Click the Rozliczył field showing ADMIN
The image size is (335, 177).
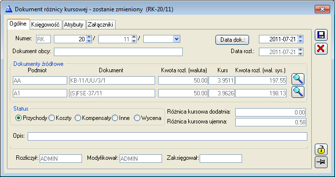click(x=61, y=158)
